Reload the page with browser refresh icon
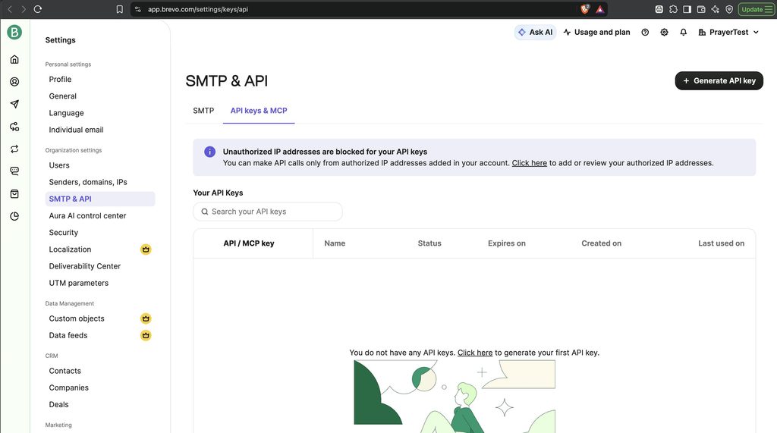This screenshot has width=777, height=433. pos(38,9)
